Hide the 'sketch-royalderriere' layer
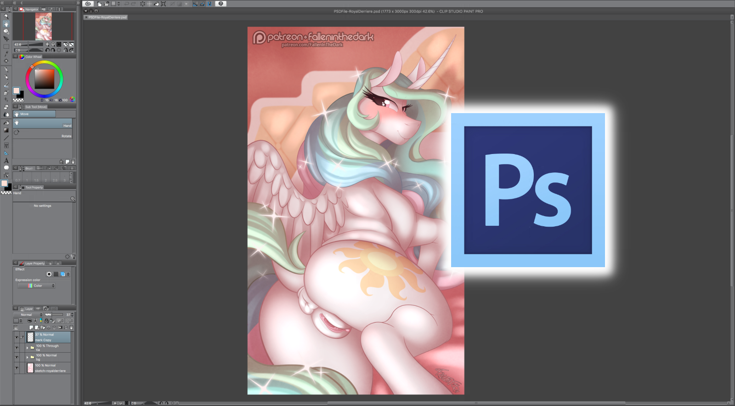 (17, 368)
